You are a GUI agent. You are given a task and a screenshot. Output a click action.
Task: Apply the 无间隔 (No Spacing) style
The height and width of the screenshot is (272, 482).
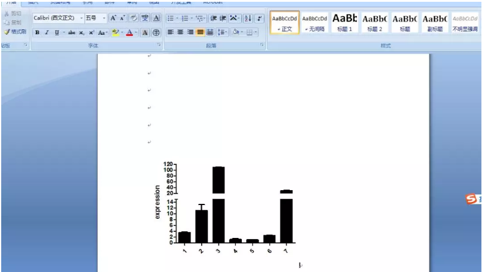click(314, 23)
